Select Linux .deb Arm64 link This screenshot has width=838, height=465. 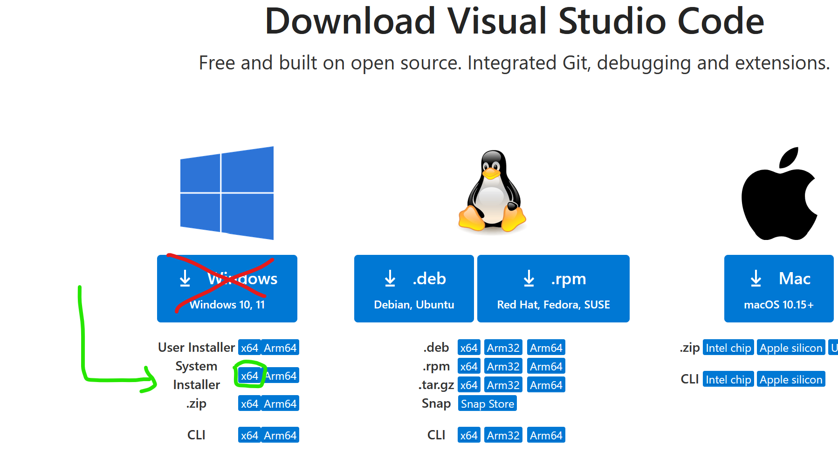[546, 348]
